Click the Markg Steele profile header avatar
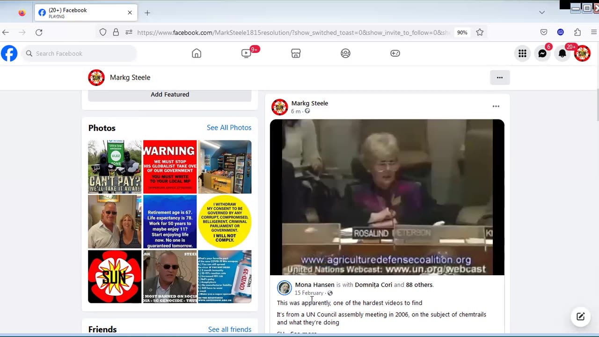 coord(96,78)
